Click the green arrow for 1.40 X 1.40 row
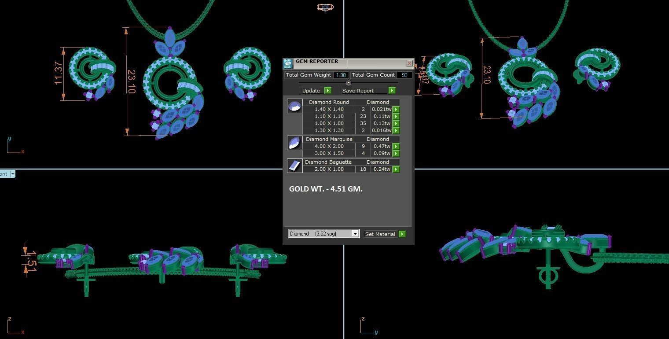 point(396,109)
